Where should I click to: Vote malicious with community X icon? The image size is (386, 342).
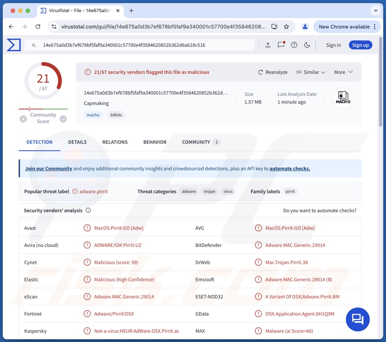pos(23,119)
